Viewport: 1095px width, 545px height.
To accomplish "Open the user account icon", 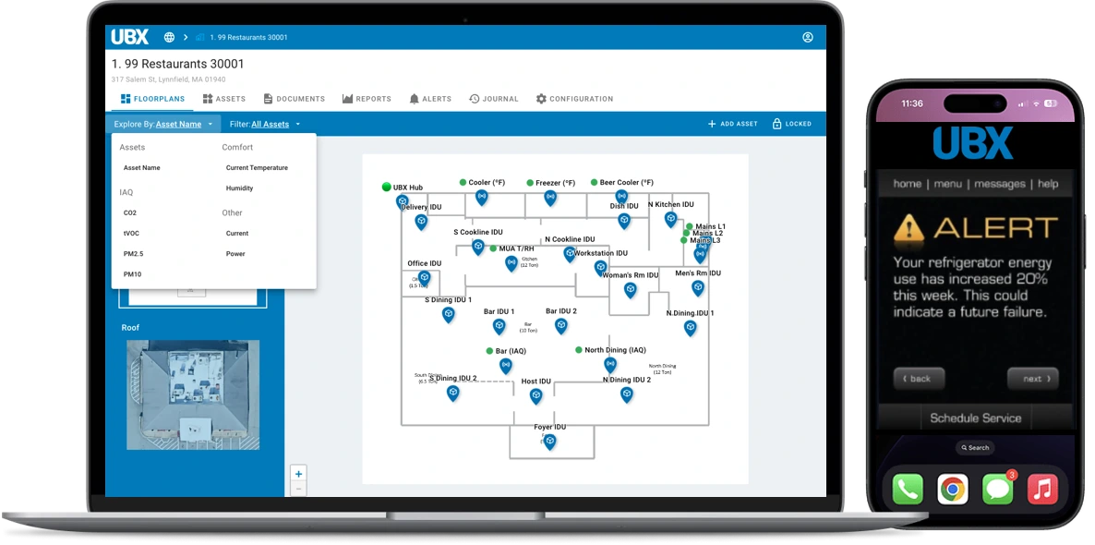I will (x=808, y=37).
